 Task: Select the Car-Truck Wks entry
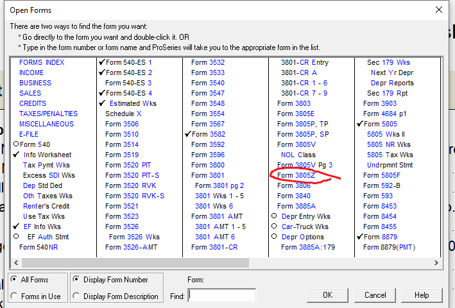click(304, 227)
